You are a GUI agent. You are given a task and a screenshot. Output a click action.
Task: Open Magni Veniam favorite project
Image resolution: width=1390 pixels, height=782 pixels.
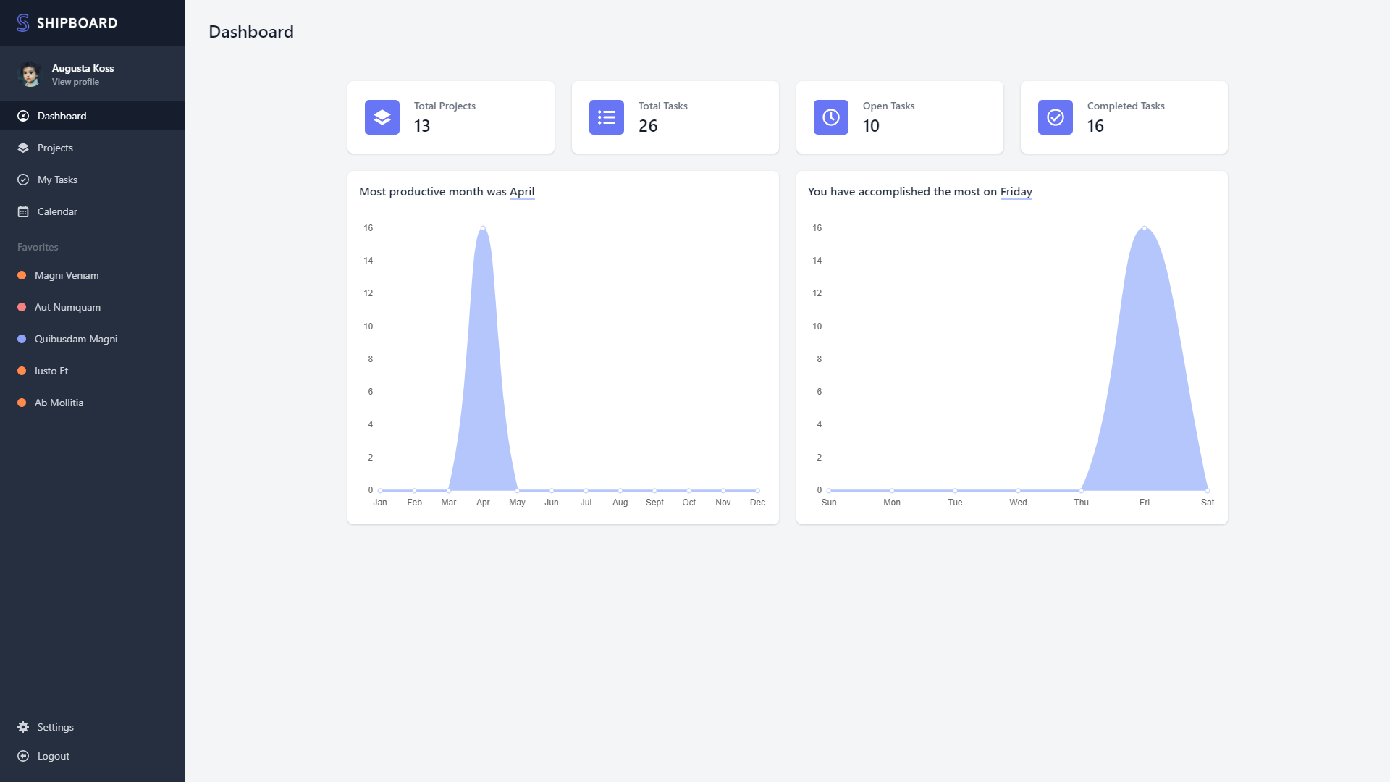(x=67, y=275)
